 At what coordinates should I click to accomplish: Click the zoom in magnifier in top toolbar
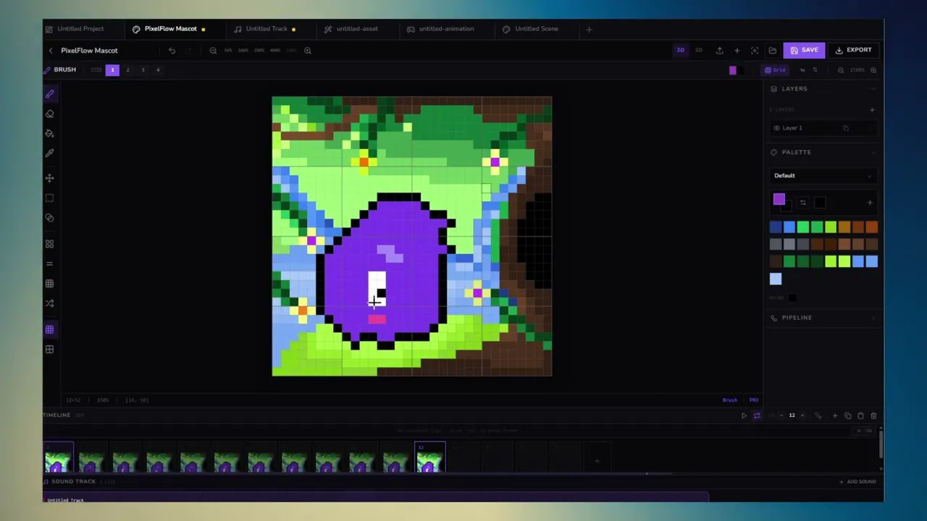pyautogui.click(x=308, y=51)
